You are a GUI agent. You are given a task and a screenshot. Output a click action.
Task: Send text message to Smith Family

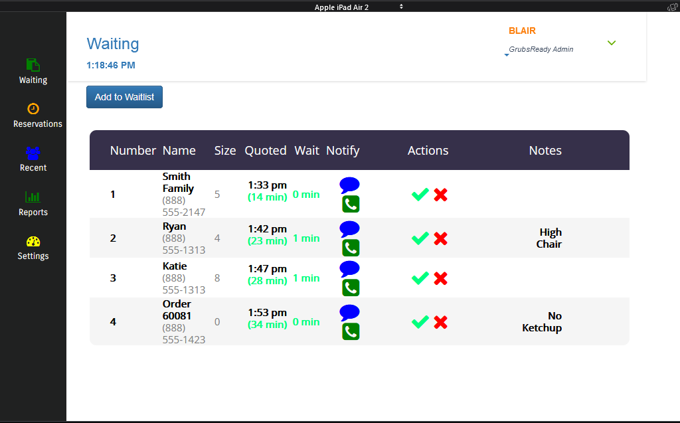pos(349,185)
